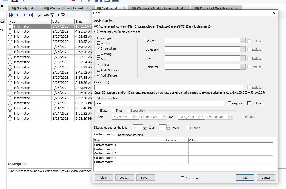Go to next event arrow icon
This screenshot has width=286, height=189.
pyautogui.click(x=24, y=15)
